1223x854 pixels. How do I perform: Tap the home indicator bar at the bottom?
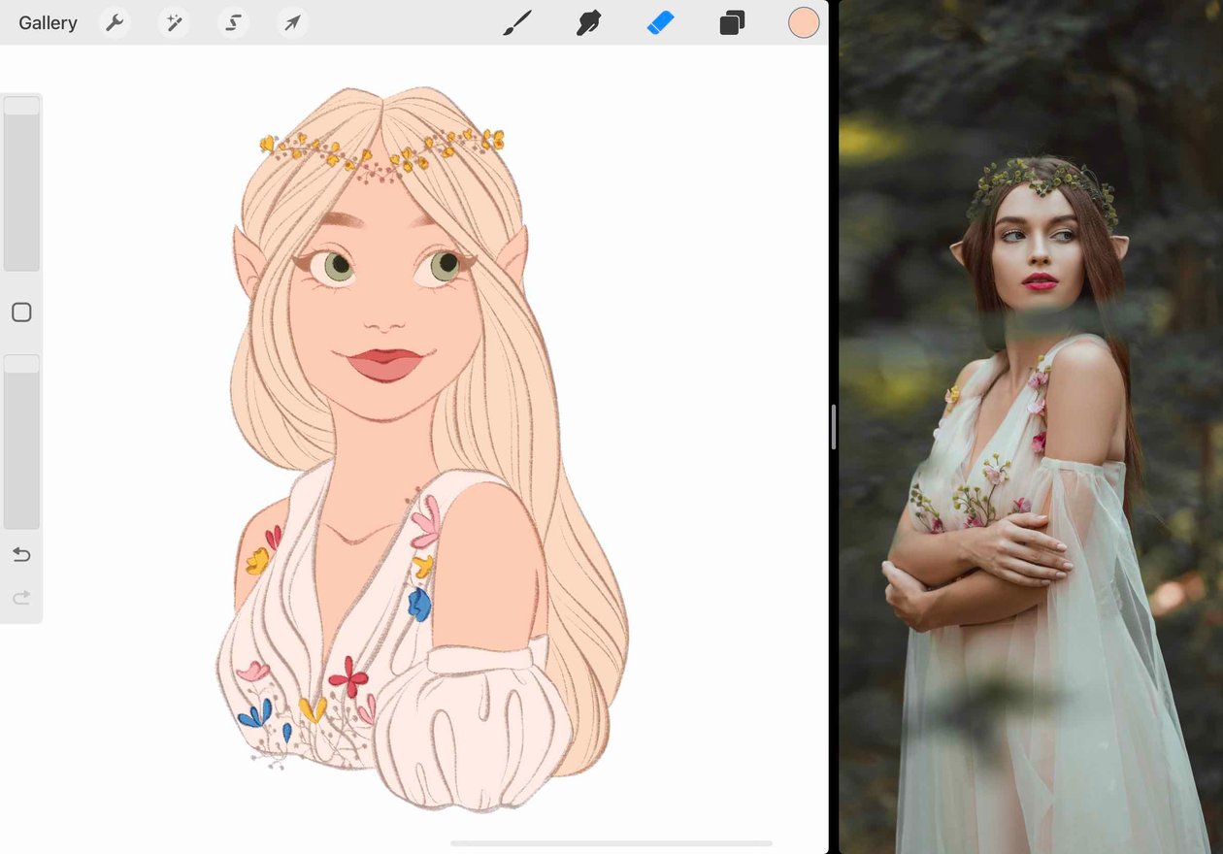611,843
